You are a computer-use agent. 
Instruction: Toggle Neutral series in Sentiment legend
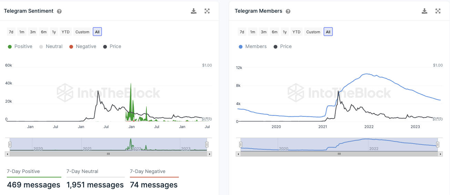coord(51,46)
